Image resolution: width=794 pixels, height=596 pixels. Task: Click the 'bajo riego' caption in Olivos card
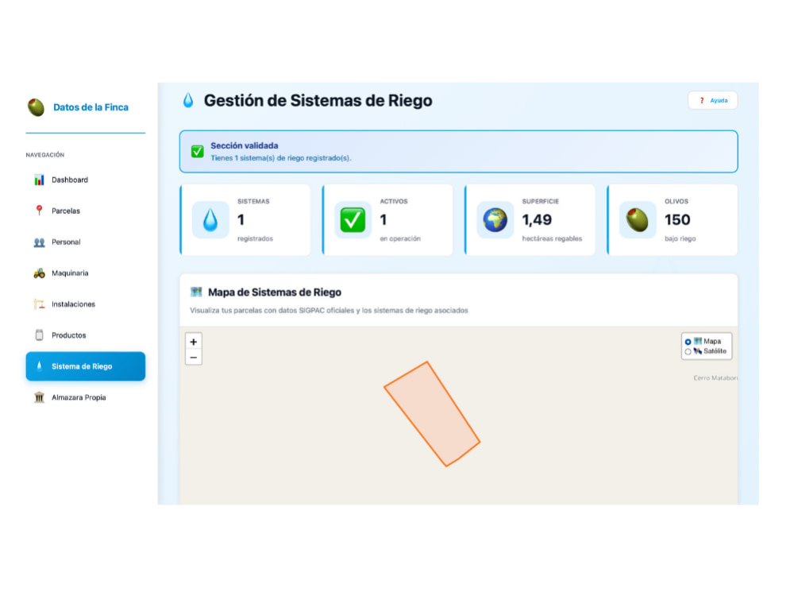pos(680,238)
